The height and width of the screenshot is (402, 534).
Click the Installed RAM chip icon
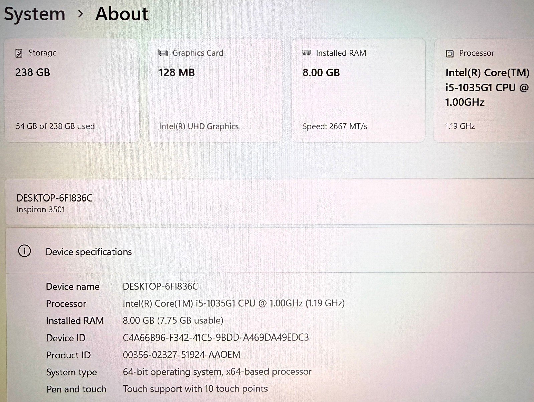pyautogui.click(x=306, y=53)
